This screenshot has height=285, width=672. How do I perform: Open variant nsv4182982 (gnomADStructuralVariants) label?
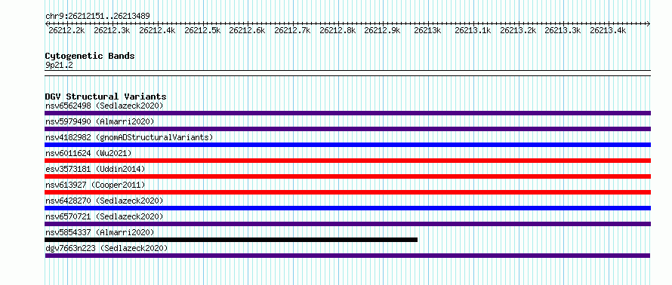129,137
